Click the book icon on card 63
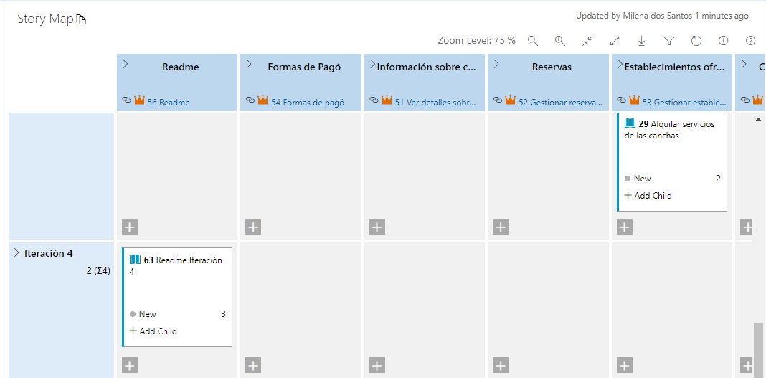Screen dimensions: 766x378 pyautogui.click(x=135, y=260)
